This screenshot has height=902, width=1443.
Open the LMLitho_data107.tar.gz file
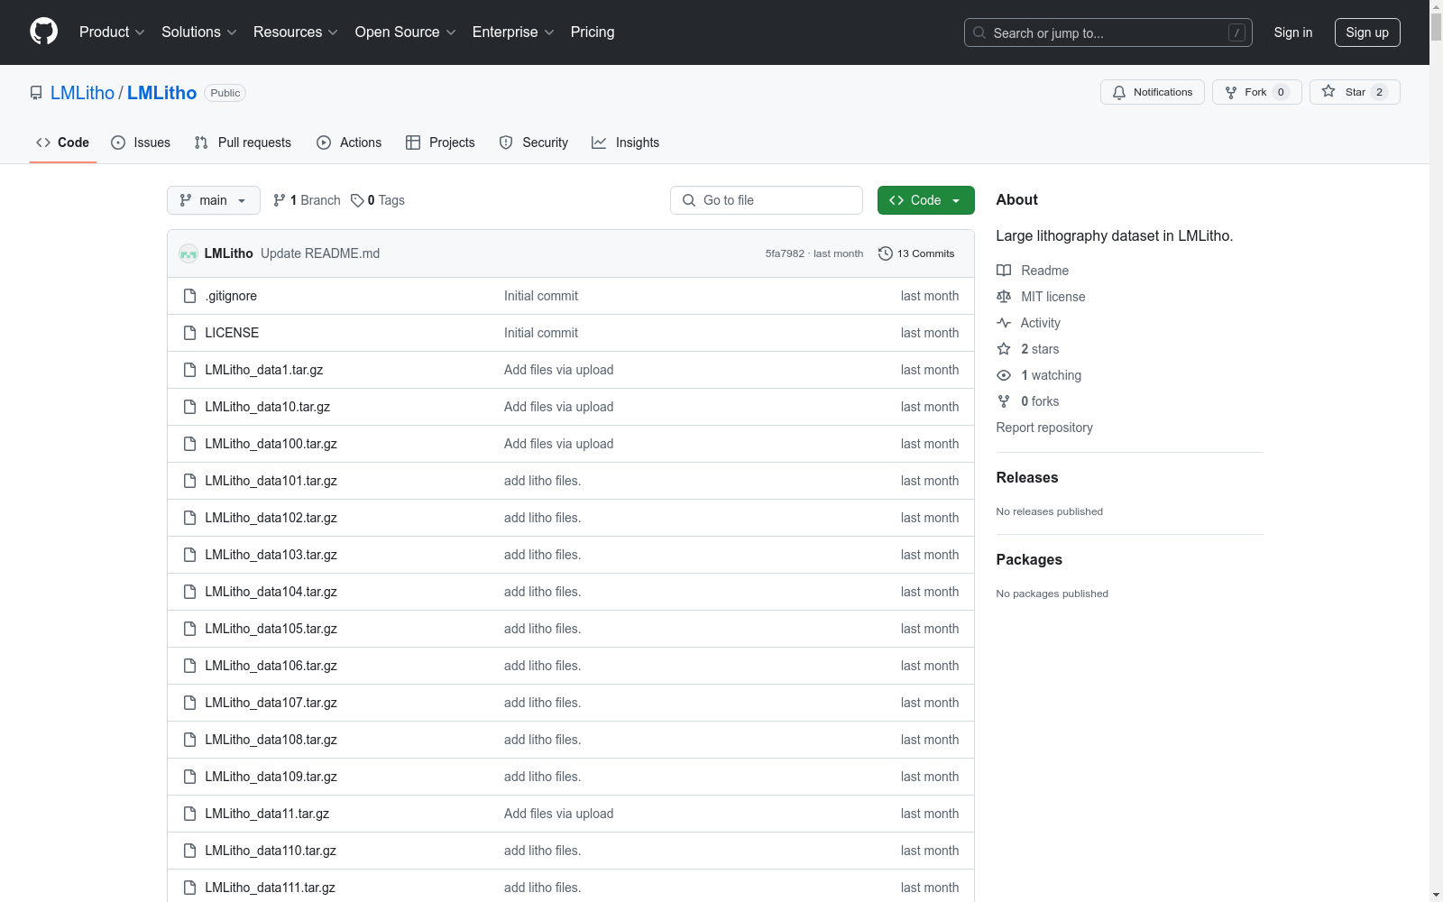point(271,703)
